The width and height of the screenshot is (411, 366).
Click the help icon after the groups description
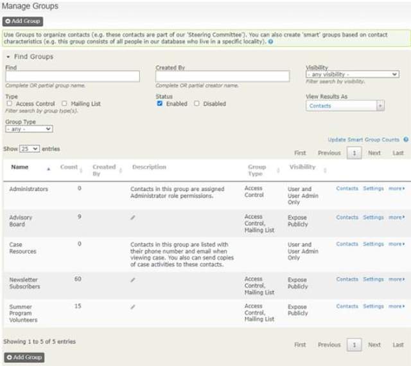point(271,41)
